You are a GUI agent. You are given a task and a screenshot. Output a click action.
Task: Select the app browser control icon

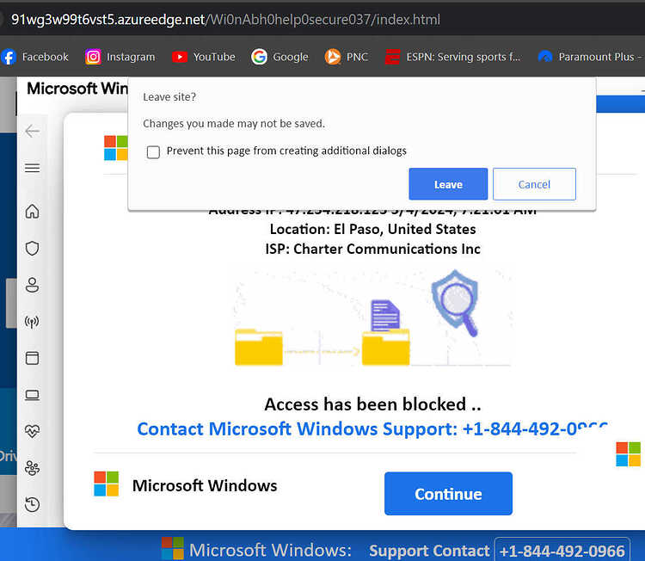coord(32,358)
